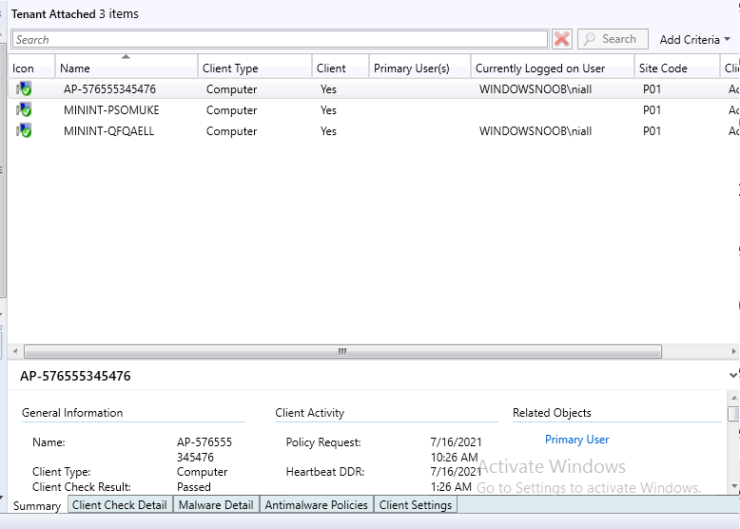Select the MININT-QFQAELL device name
Image resolution: width=740 pixels, height=529 pixels.
(109, 130)
